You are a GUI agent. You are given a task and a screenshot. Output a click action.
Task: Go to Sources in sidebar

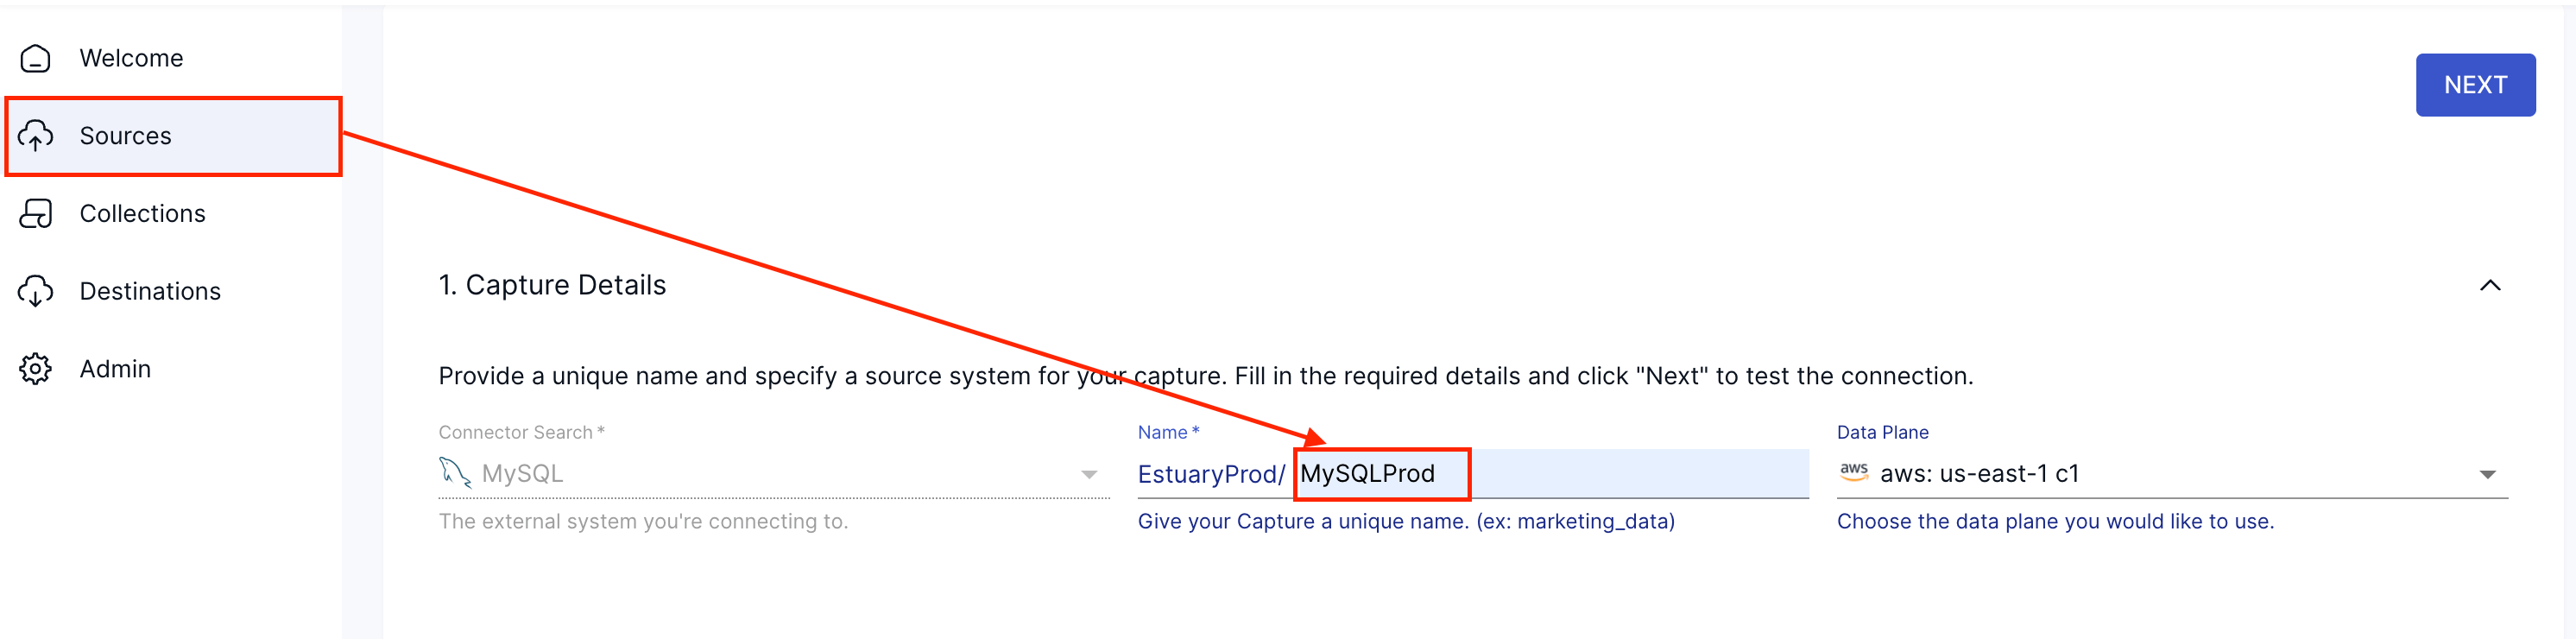(x=173, y=136)
